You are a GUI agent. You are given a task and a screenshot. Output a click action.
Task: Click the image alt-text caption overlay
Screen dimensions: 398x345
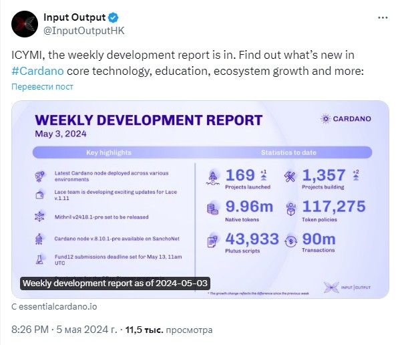point(115,283)
